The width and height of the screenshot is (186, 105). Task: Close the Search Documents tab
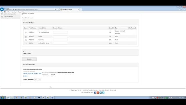point(78,10)
